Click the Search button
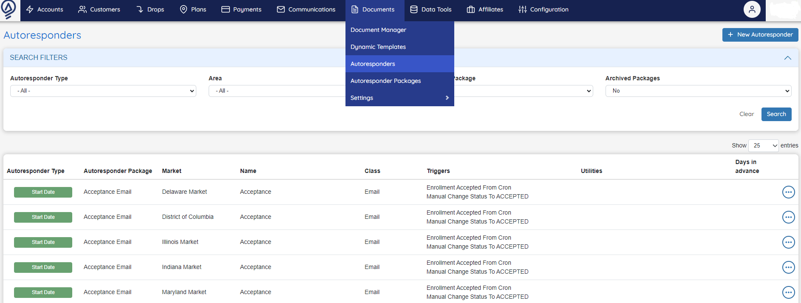 click(776, 114)
